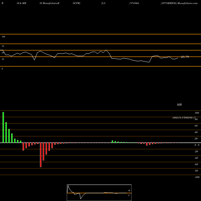Click the MR axis label 20
Image resolution: width=201 pixels, height=201 pixels.
click(x=196, y=139)
